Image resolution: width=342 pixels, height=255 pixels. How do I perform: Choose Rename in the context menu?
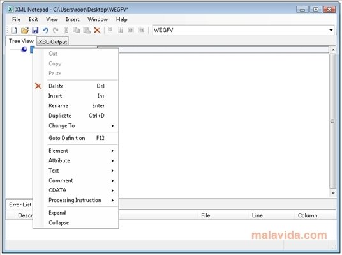click(75, 105)
